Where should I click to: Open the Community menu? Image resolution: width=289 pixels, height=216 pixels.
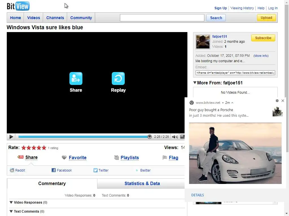[81, 18]
